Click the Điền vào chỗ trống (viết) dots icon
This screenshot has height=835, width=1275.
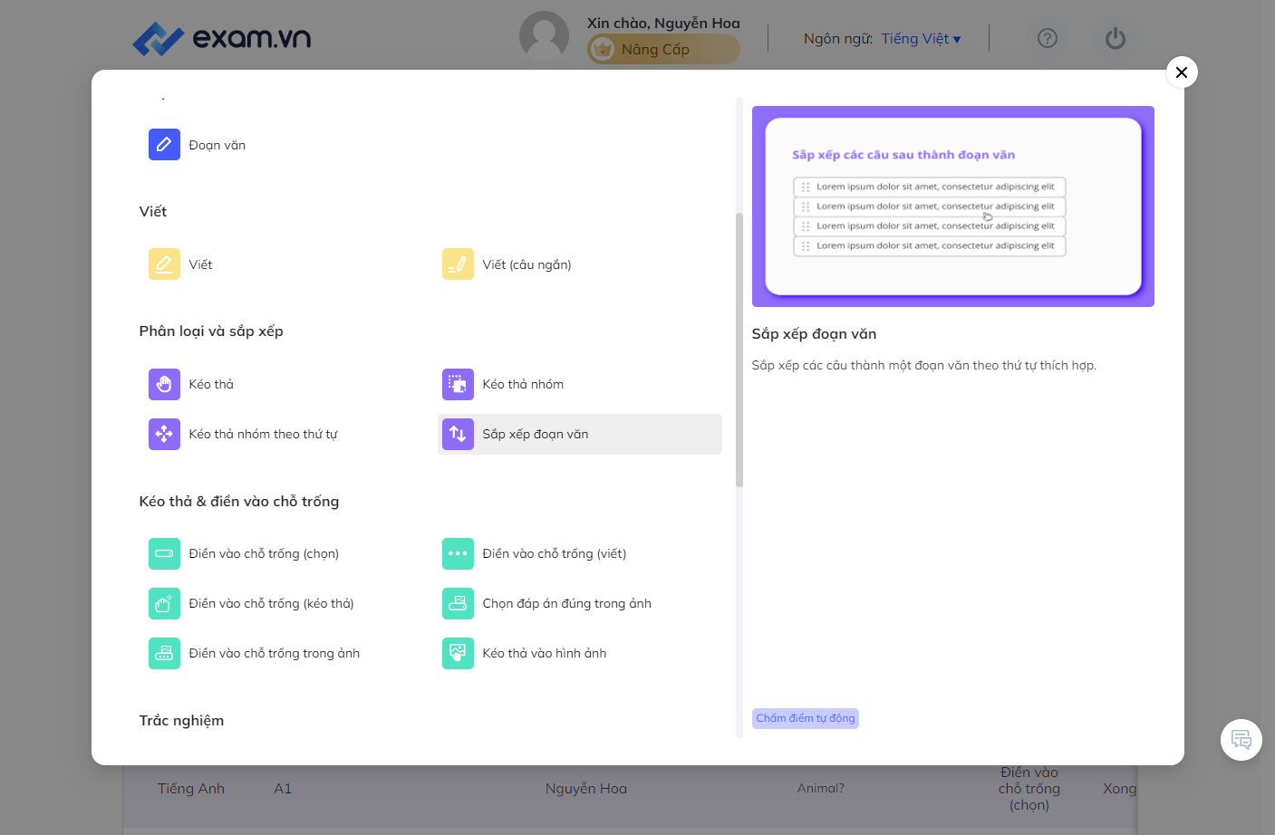(x=458, y=553)
